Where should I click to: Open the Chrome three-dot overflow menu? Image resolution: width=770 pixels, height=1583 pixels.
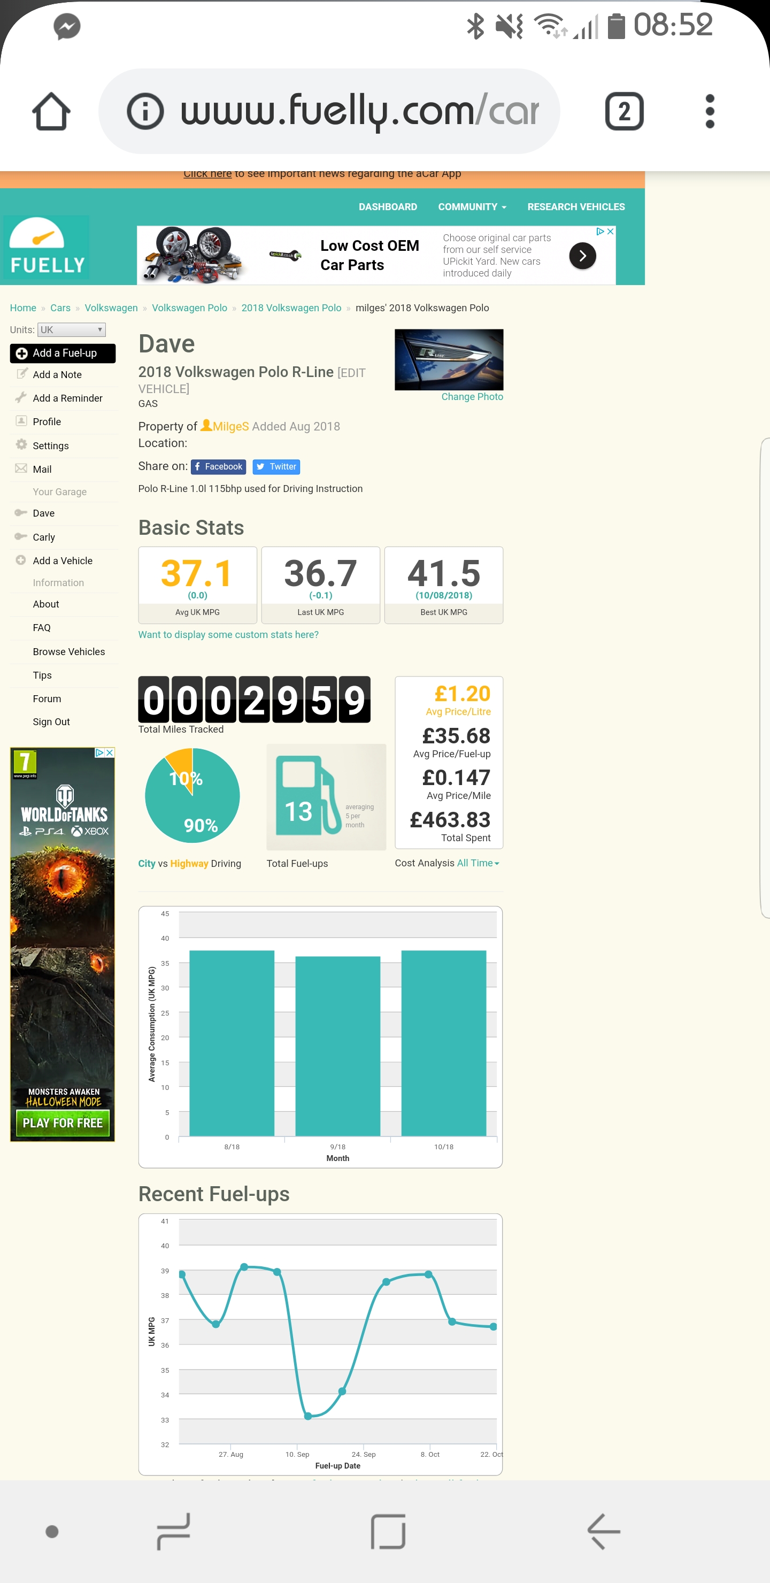click(x=710, y=111)
